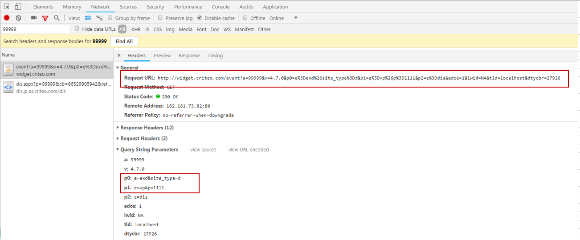Toggle the device toolbar icon
This screenshot has height=240, width=580.
coord(18,7)
